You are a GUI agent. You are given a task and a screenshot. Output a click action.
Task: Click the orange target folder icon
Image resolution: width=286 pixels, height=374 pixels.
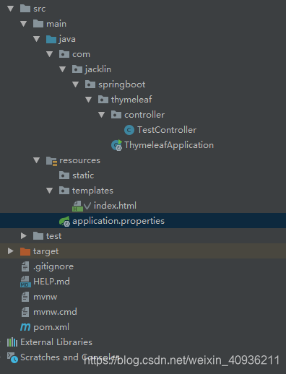25,251
